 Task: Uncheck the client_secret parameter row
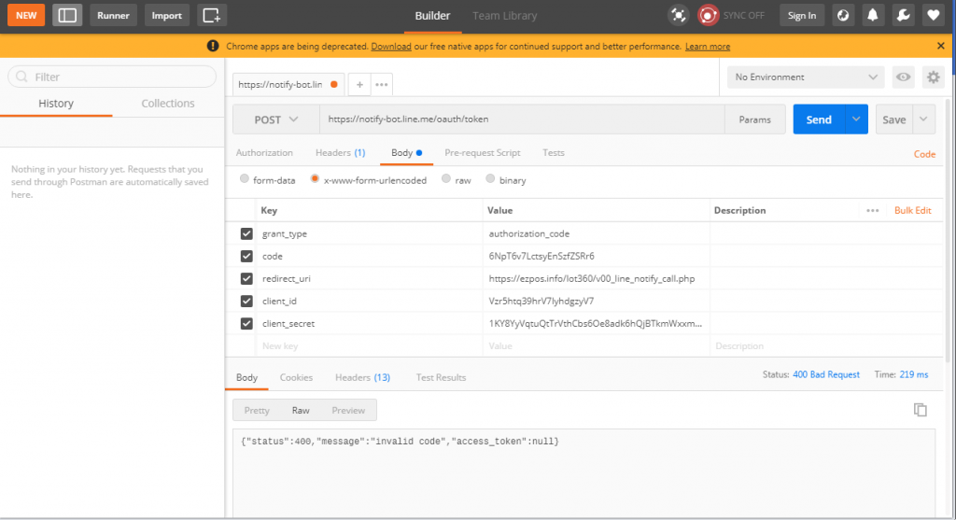[246, 324]
